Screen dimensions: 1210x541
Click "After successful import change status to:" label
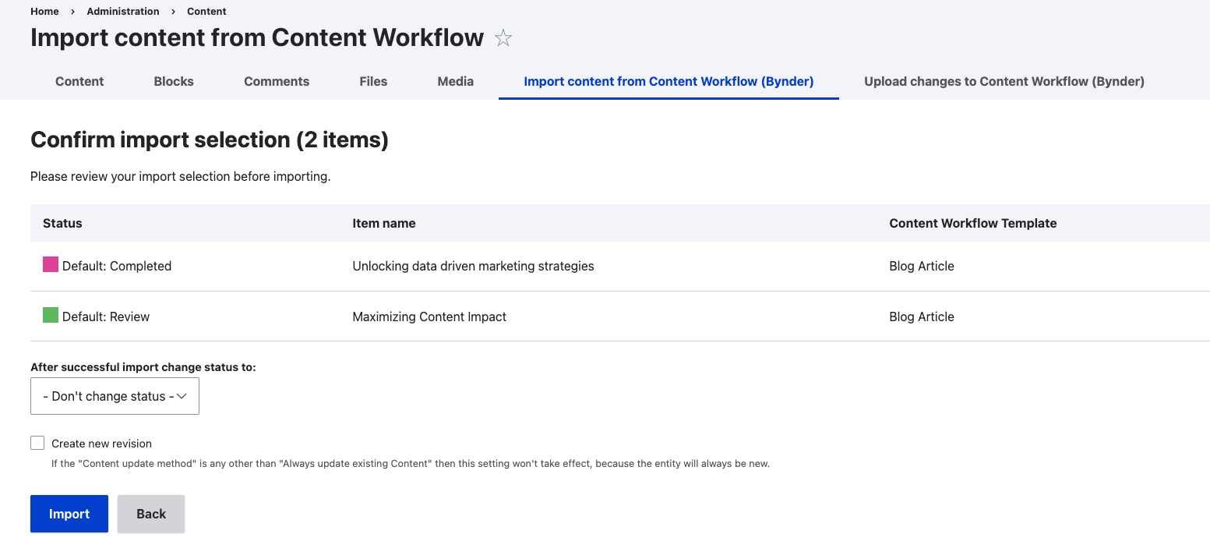[143, 366]
